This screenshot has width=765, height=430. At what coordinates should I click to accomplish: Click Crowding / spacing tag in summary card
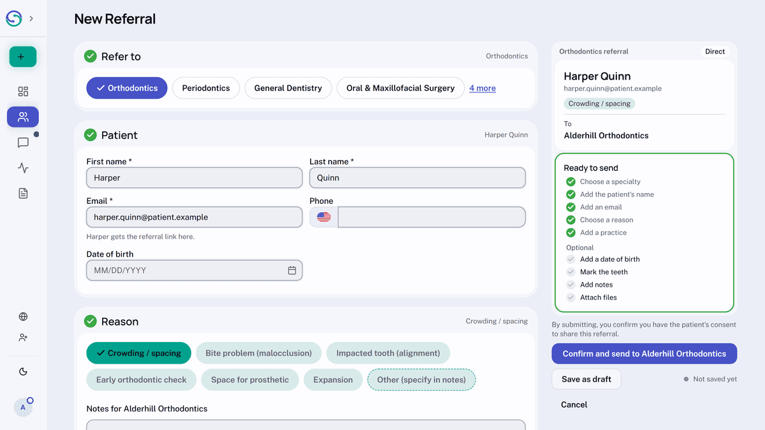point(599,104)
